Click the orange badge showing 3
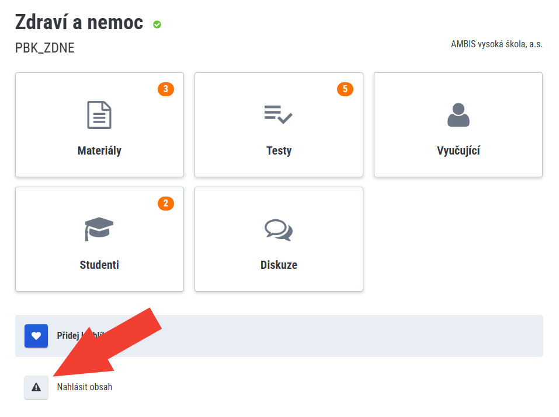Screen dimensions: 559x417 [x=166, y=89]
